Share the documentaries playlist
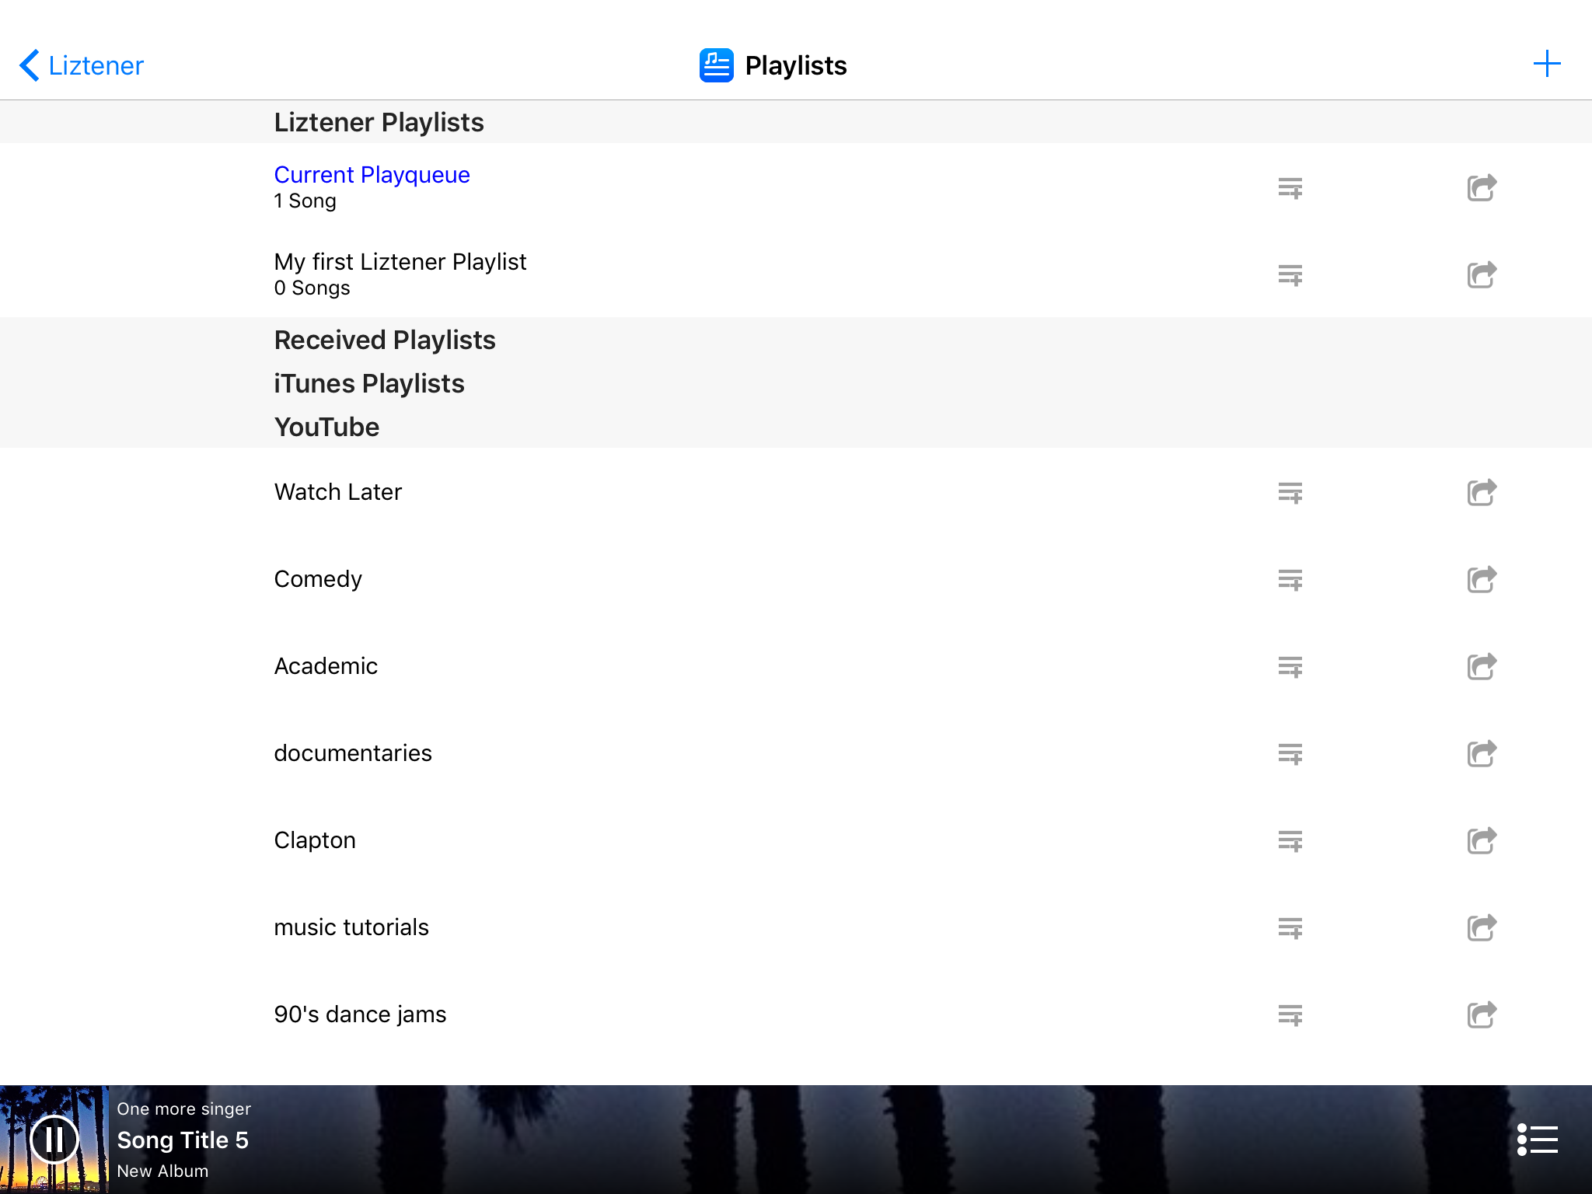 1482,753
